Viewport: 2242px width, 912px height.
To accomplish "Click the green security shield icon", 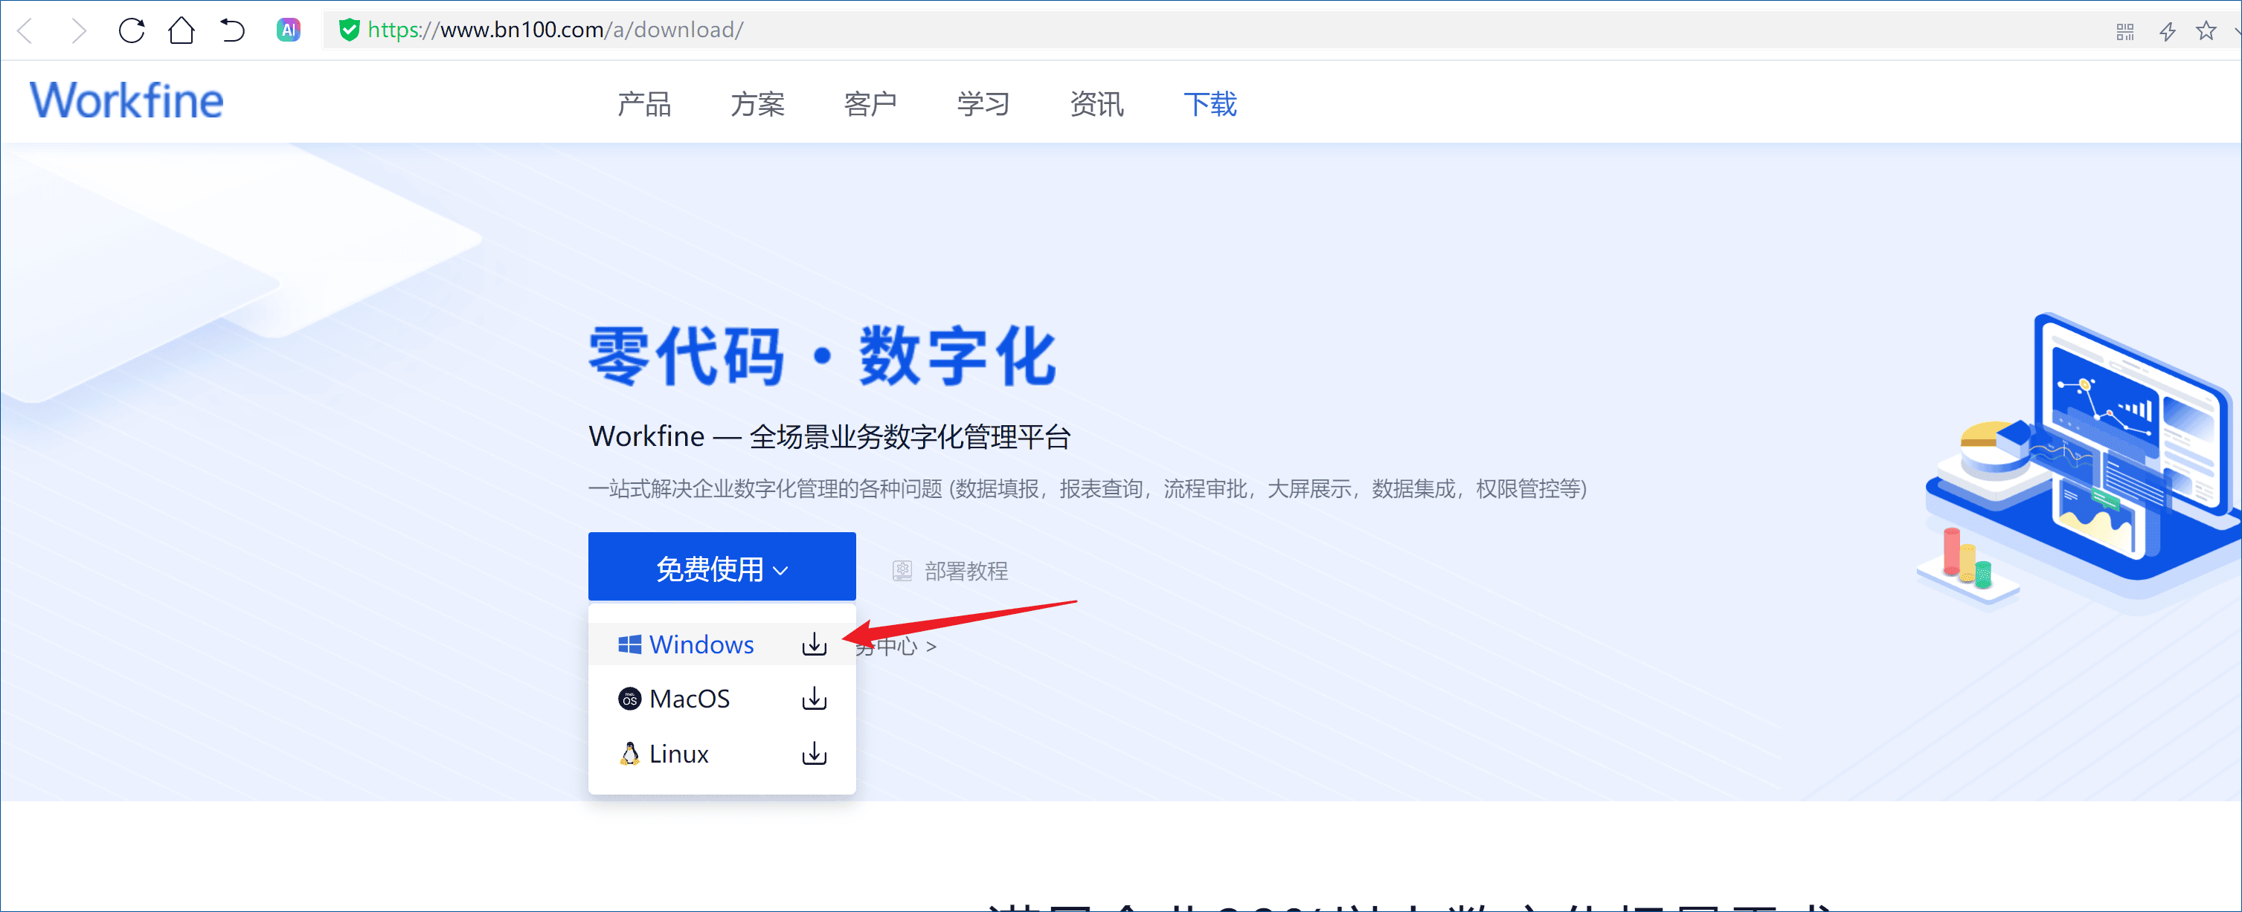I will pos(349,30).
